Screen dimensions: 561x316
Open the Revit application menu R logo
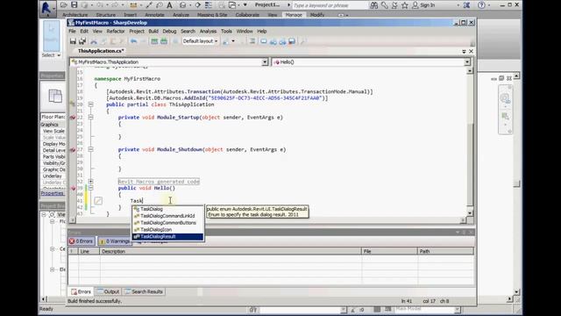pos(46,8)
